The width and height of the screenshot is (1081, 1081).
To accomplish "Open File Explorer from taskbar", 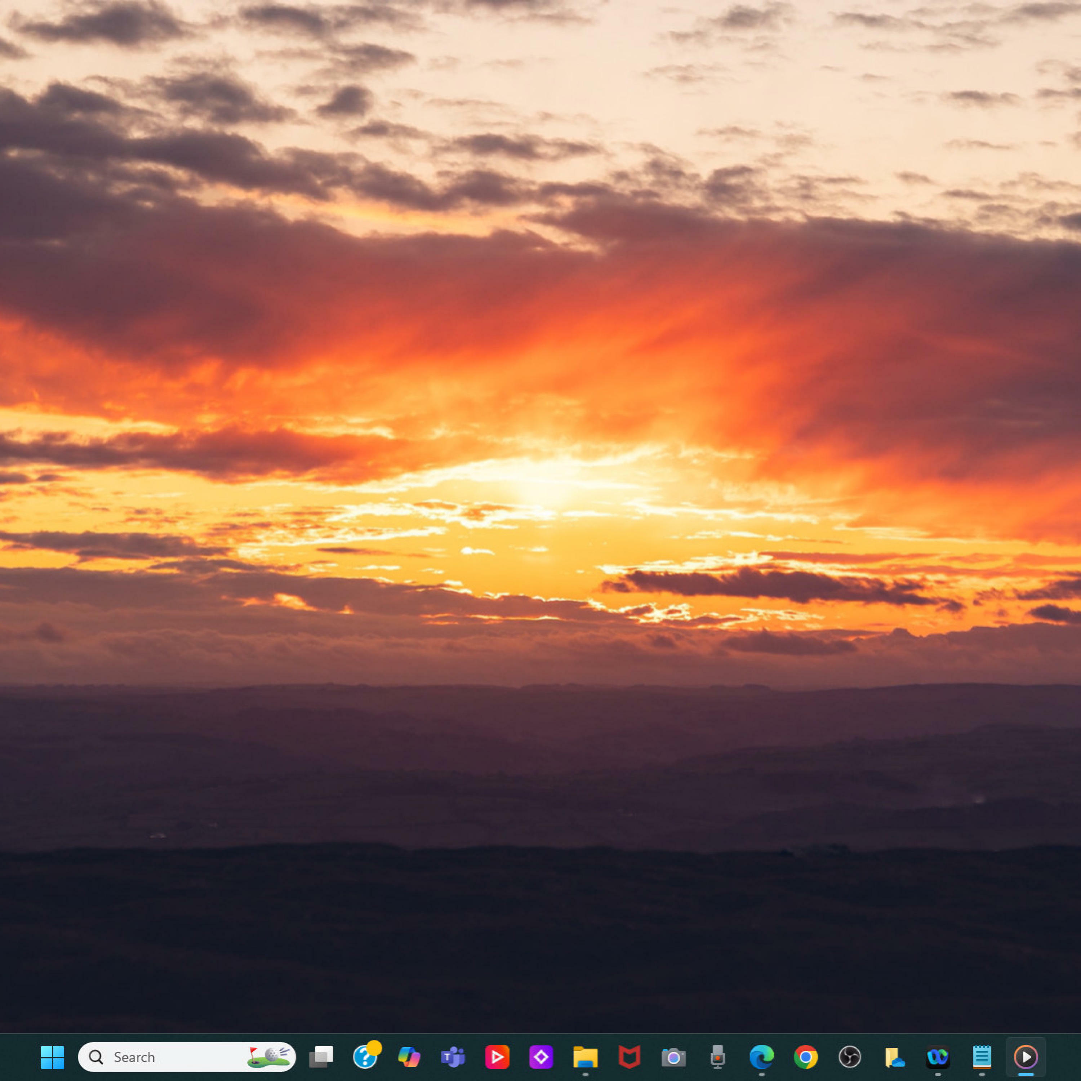I will 585,1057.
